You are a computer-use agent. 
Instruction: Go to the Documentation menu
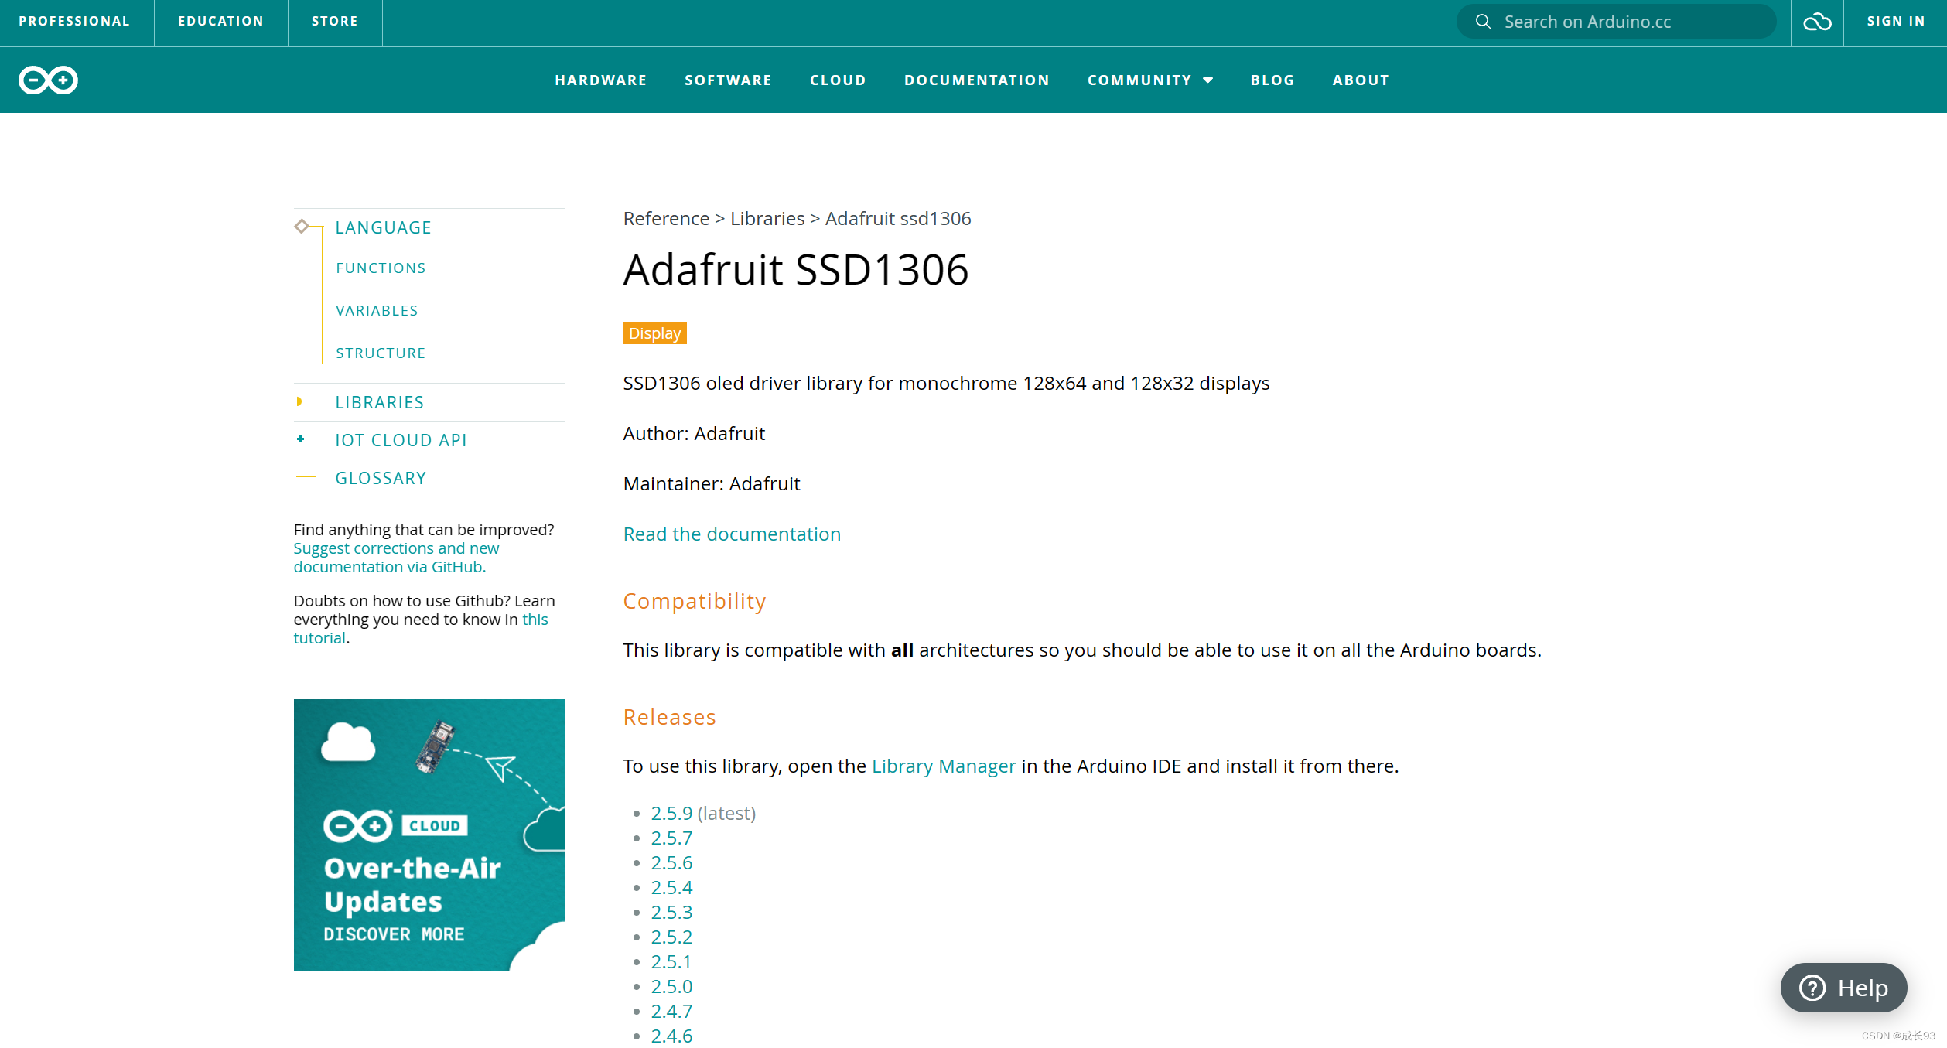tap(976, 80)
